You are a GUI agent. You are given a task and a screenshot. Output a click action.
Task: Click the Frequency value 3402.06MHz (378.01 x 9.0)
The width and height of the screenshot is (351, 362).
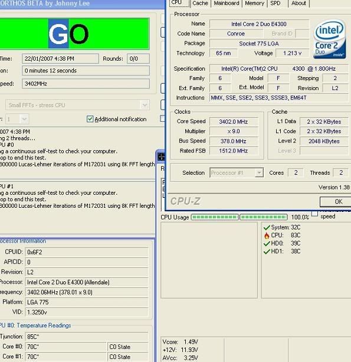coord(87,293)
